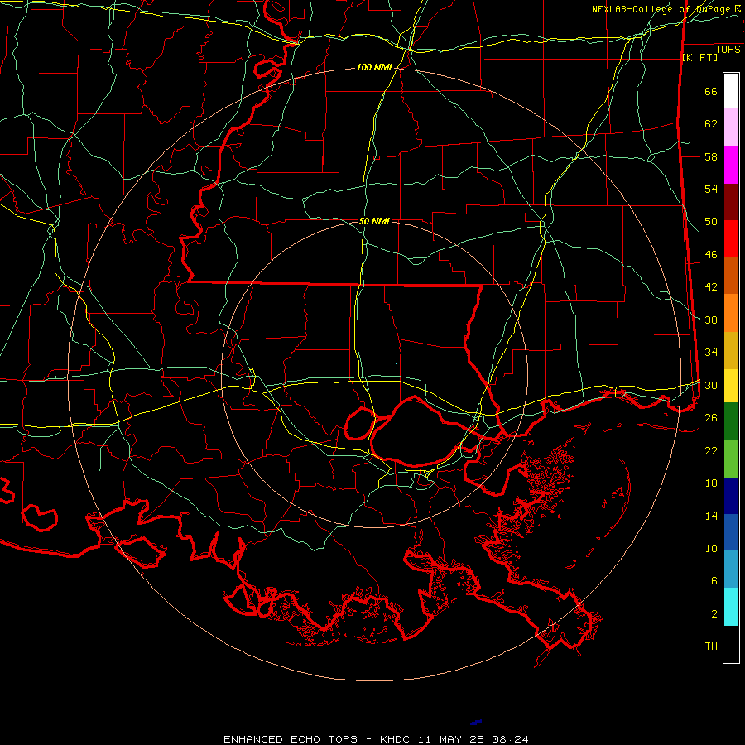Click the 34 legend value
The image size is (745, 745).
(x=711, y=352)
